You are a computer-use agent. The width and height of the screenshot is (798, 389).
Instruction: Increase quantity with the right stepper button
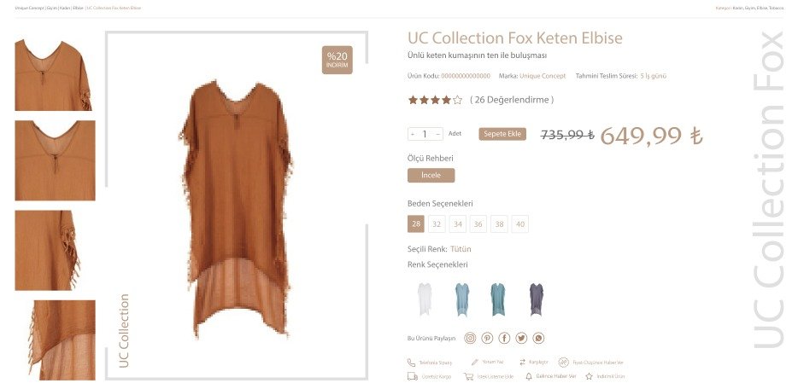pos(438,134)
